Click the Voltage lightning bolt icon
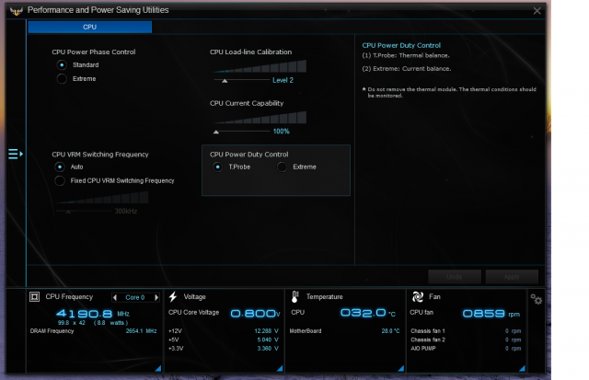Screen dimensions: 589x380 point(173,297)
